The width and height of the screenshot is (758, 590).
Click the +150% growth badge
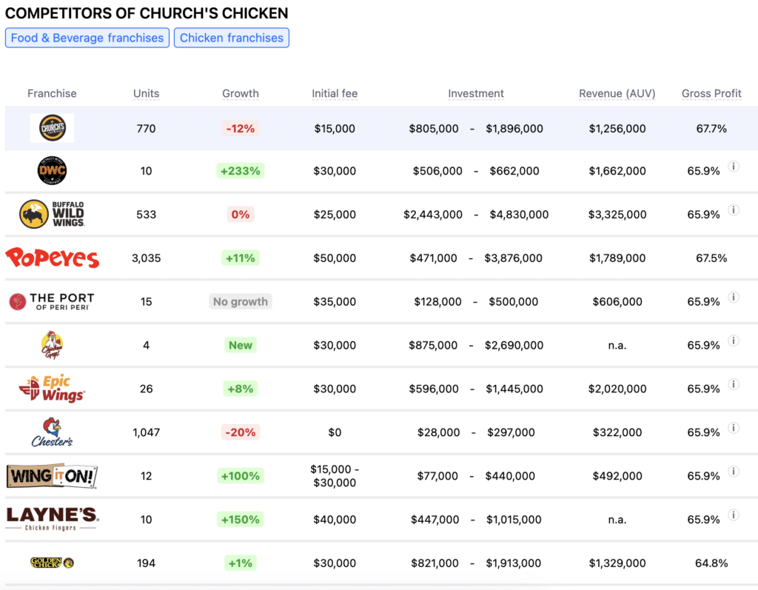point(241,520)
